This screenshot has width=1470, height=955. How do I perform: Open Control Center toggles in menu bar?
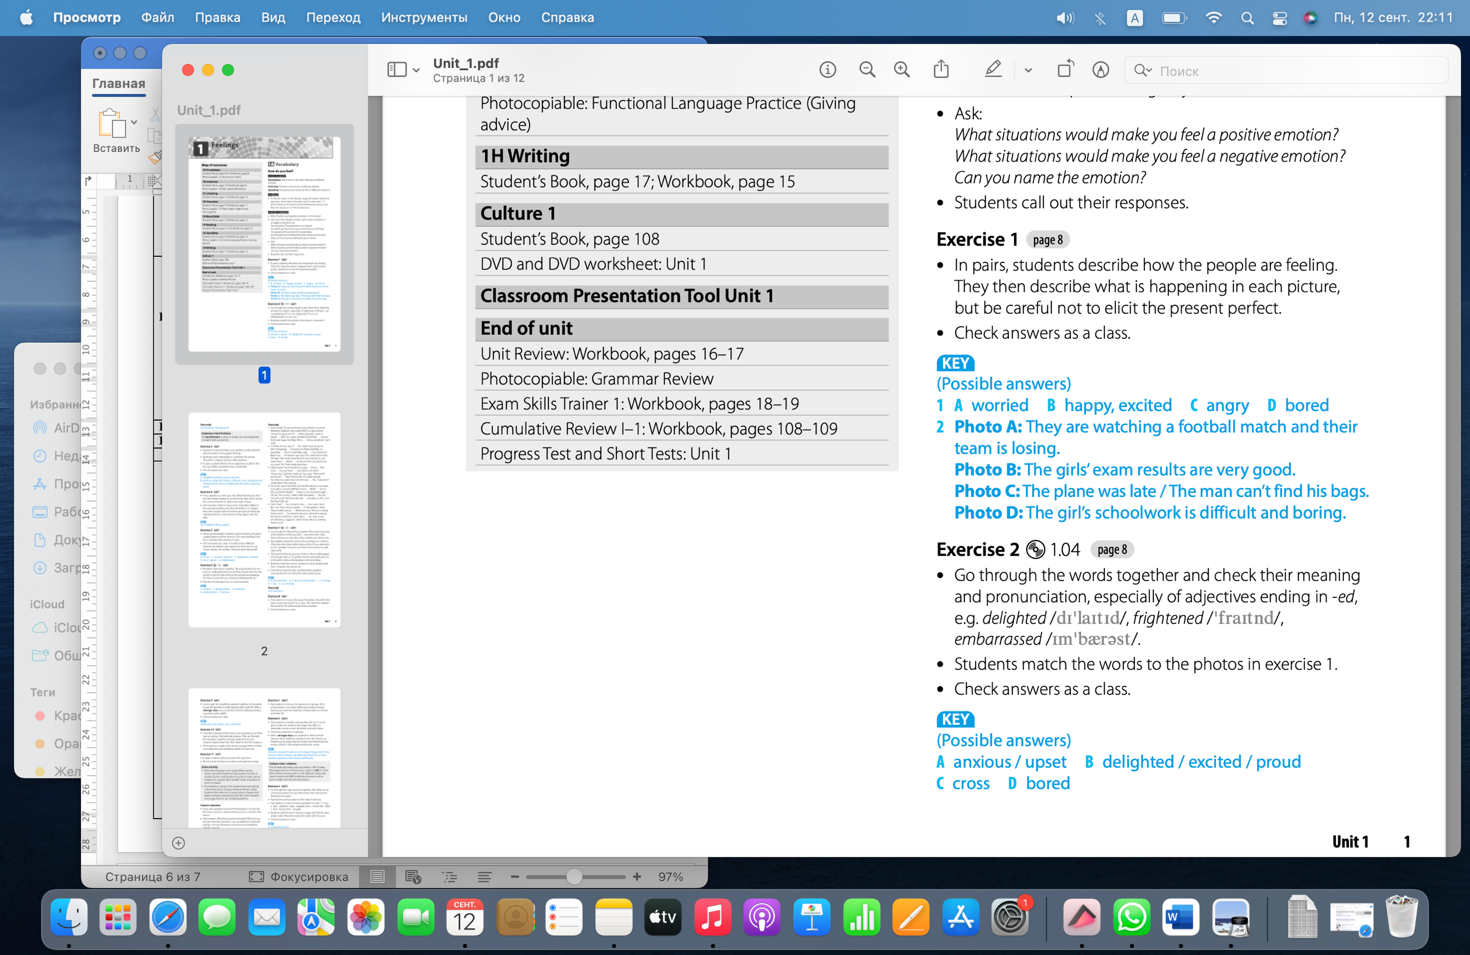point(1279,18)
